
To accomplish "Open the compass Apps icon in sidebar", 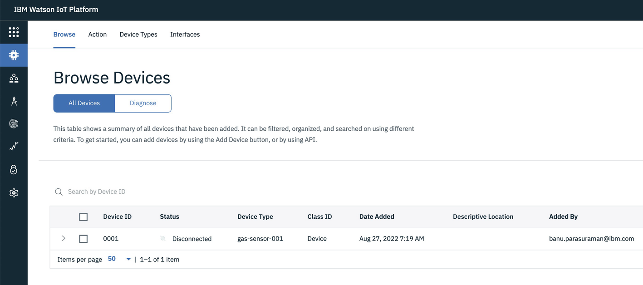I will [14, 101].
